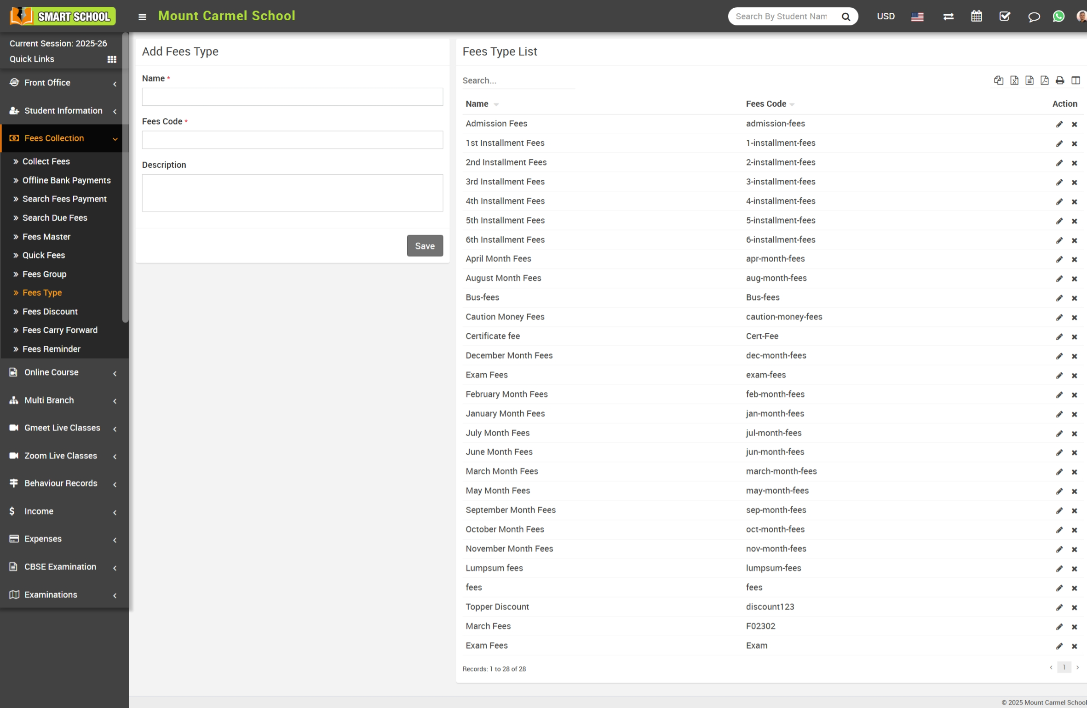
Task: Export fees type list to Excel
Action: (1014, 80)
